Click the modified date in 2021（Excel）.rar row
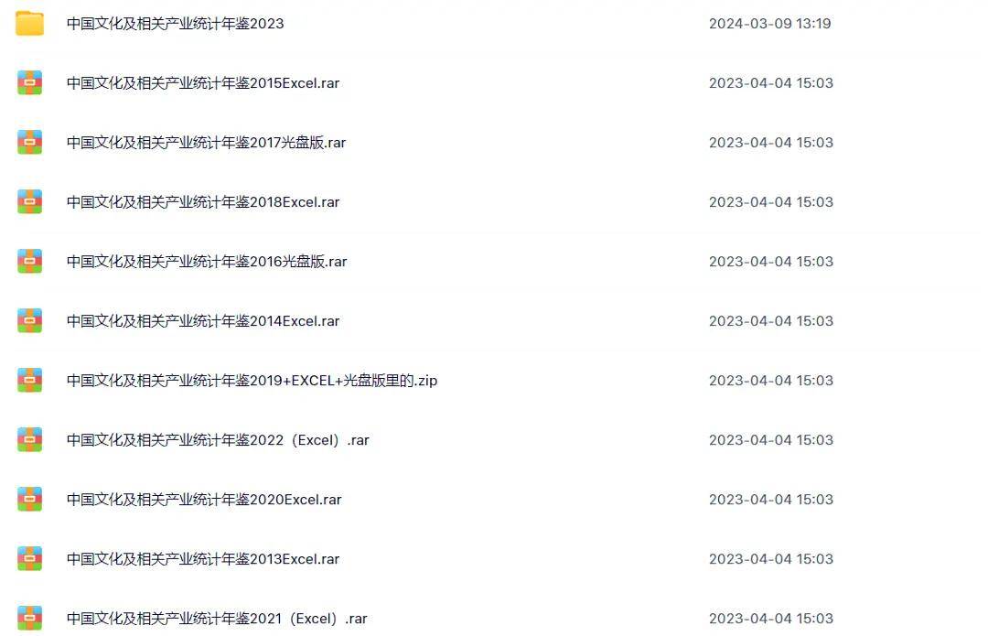The width and height of the screenshot is (988, 636). pyautogui.click(x=771, y=619)
